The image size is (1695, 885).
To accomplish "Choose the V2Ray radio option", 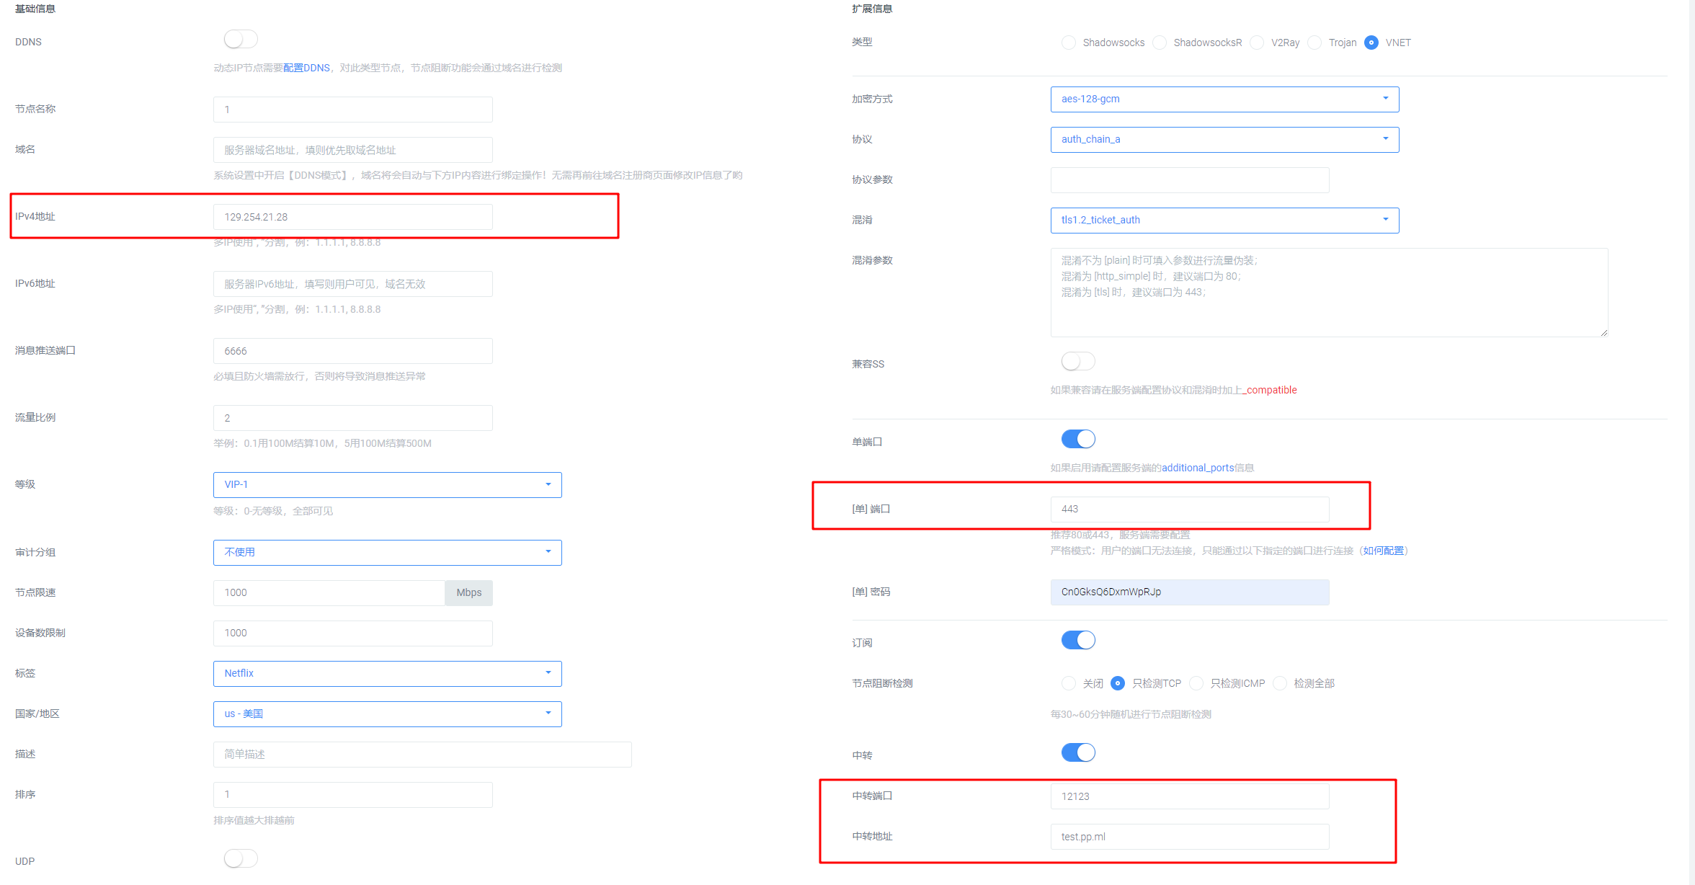I will click(x=1256, y=43).
